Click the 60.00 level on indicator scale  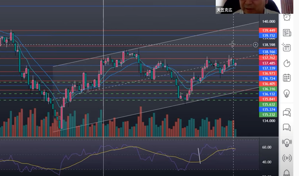(267, 147)
